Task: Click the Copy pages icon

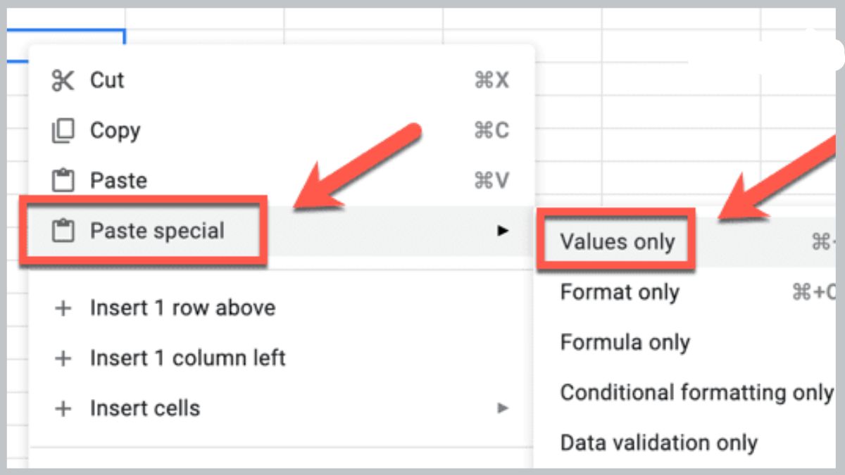Action: coord(63,131)
